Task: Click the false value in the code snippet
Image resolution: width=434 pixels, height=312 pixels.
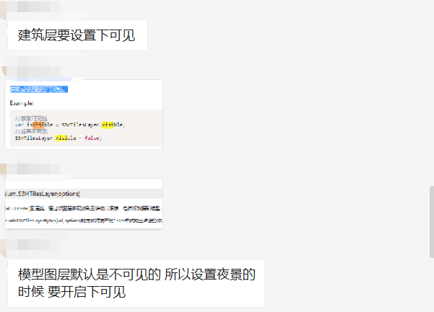Action: pyautogui.click(x=92, y=138)
